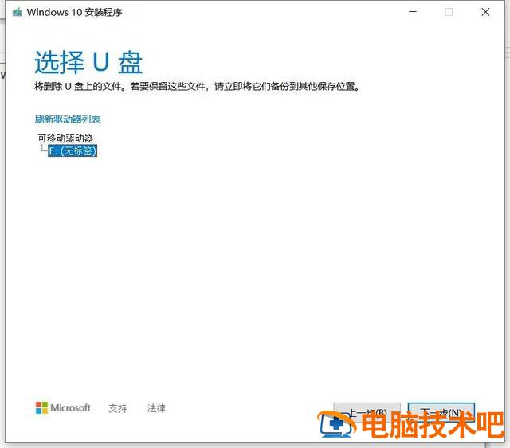
Task: Click the 刷新驱动器列表 link
Action: pyautogui.click(x=68, y=119)
